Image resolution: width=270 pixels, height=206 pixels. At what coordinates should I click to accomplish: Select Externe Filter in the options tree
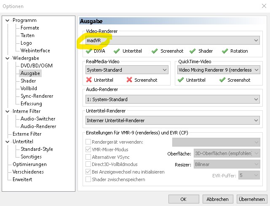pyautogui.click(x=27, y=134)
